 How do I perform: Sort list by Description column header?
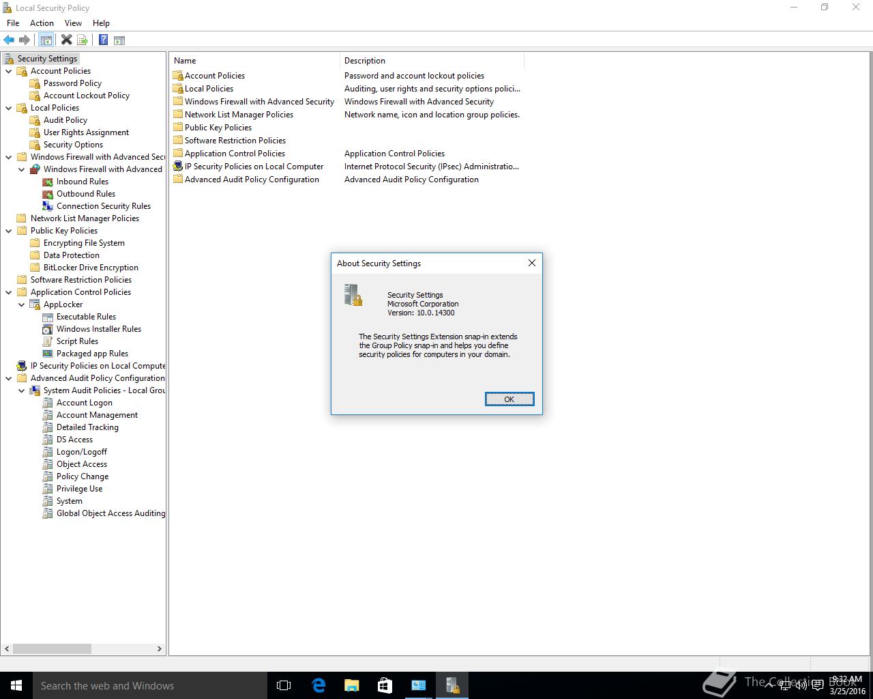pos(432,61)
